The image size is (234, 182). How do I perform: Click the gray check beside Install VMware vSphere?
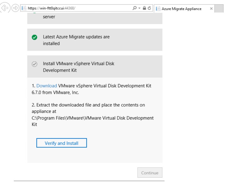tap(34, 64)
